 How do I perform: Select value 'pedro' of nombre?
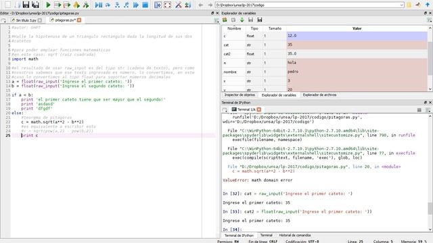tap(357, 72)
